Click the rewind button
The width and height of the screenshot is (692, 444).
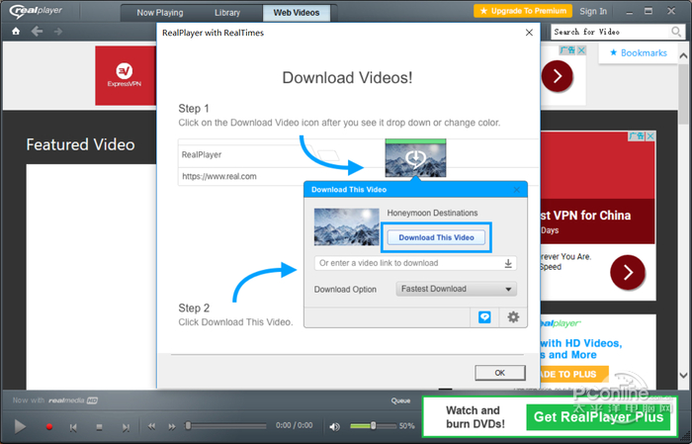pos(151,426)
